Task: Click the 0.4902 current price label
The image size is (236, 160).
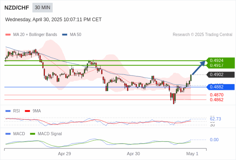Action: 220,75
